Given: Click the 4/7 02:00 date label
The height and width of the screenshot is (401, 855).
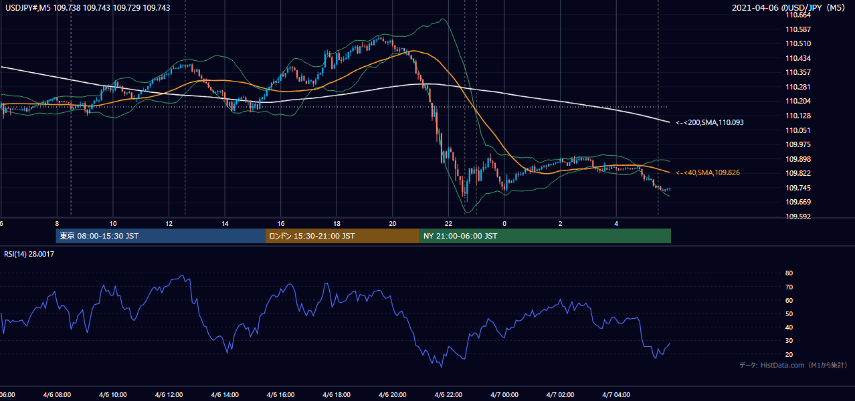Looking at the screenshot, I should [x=561, y=395].
